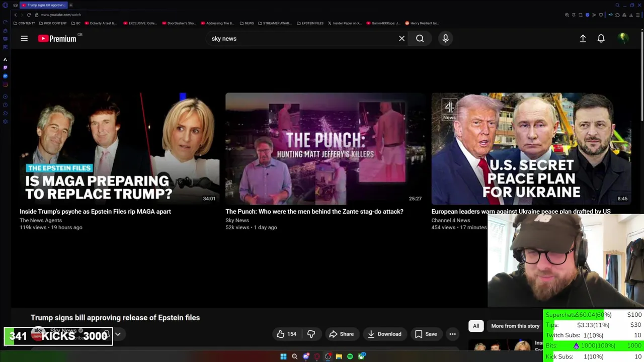Open Opera GX icon on taskbar
This screenshot has width=644, height=362.
click(316, 356)
